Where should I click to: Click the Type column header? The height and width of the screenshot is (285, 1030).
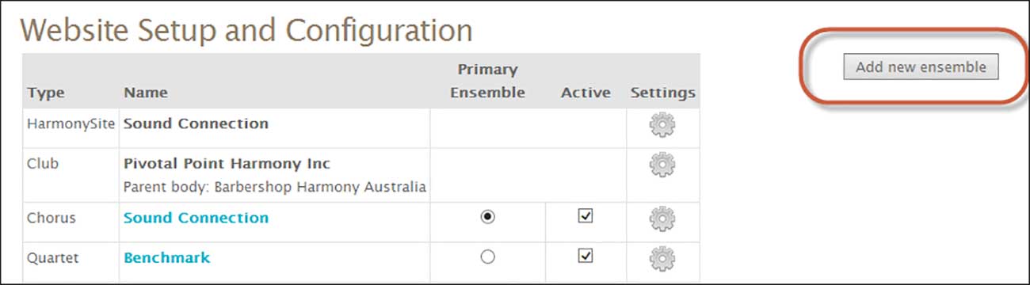point(45,93)
